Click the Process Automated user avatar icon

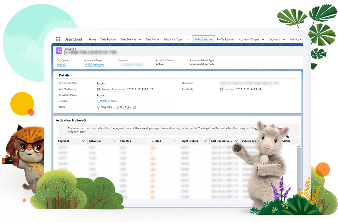click(x=98, y=89)
